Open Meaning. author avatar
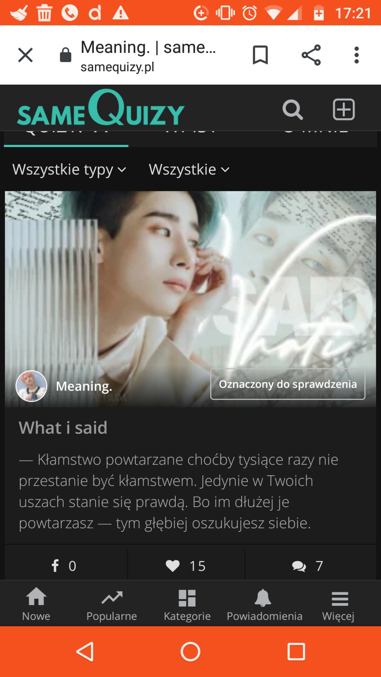 pos(32,386)
